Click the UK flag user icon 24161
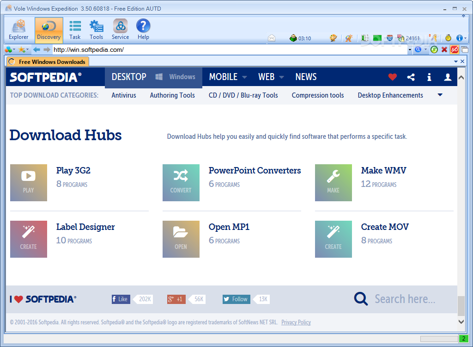Screen dimensions: 473x347 point(408,38)
